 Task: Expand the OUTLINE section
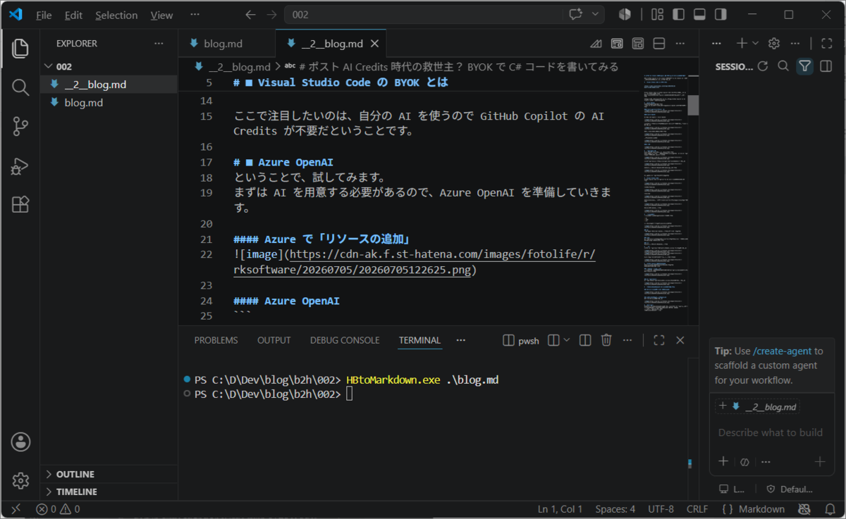tap(109, 474)
